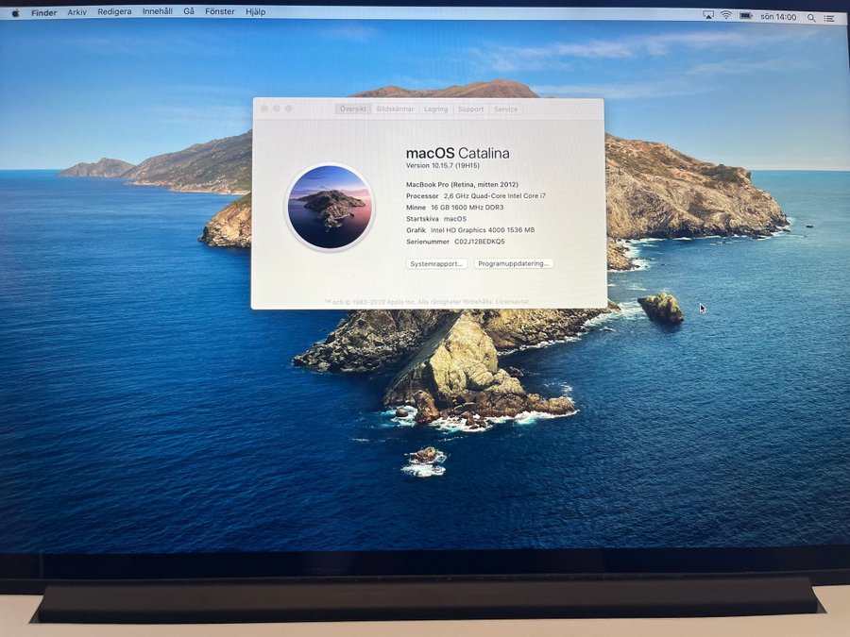The height and width of the screenshot is (637, 850).
Task: Select the Översikt tab
Action: (x=353, y=109)
